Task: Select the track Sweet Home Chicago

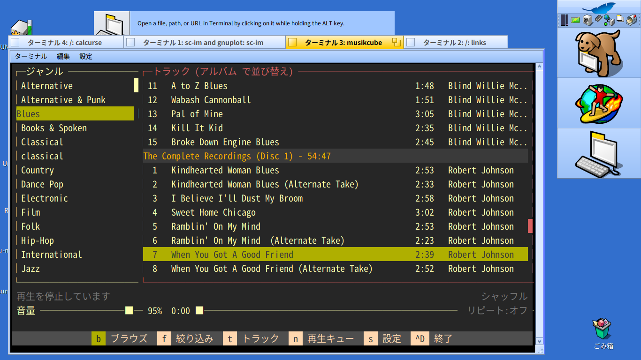Action: coord(214,212)
